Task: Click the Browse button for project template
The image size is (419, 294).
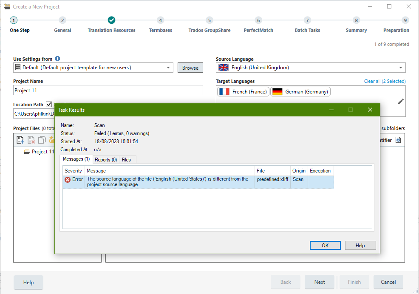Action: [x=190, y=68]
